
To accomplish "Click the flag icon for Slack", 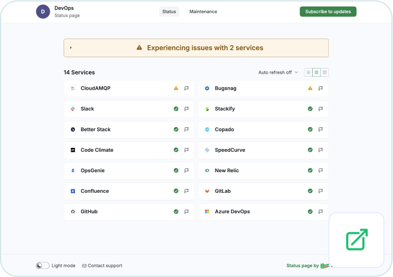I will (x=187, y=109).
